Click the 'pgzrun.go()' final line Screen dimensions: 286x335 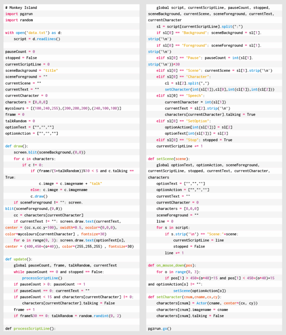point(159,329)
